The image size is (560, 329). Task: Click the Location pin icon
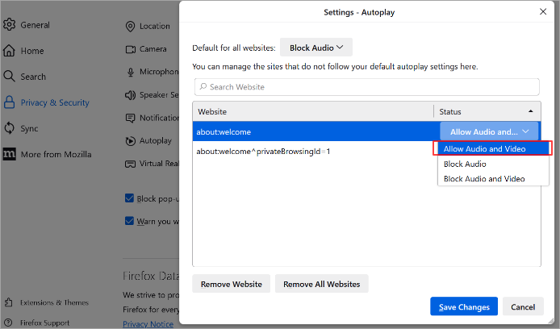click(x=131, y=27)
